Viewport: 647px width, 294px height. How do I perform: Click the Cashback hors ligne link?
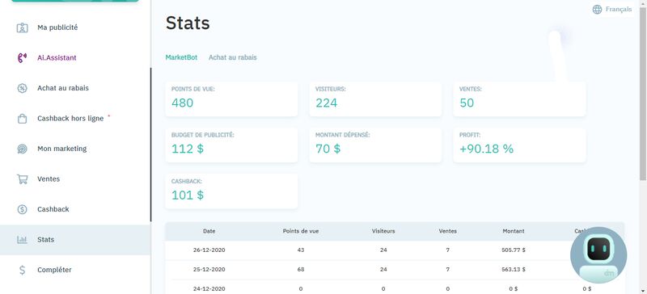(70, 119)
